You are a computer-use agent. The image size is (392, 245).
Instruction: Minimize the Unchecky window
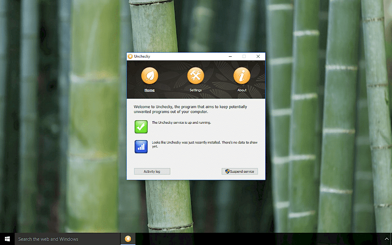pos(230,56)
